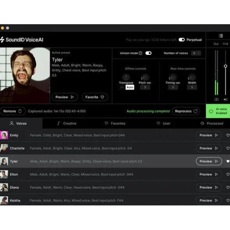The width and height of the screenshot is (230, 230).
Task: Open the list menu icon at top right
Action: pyautogui.click(x=221, y=36)
